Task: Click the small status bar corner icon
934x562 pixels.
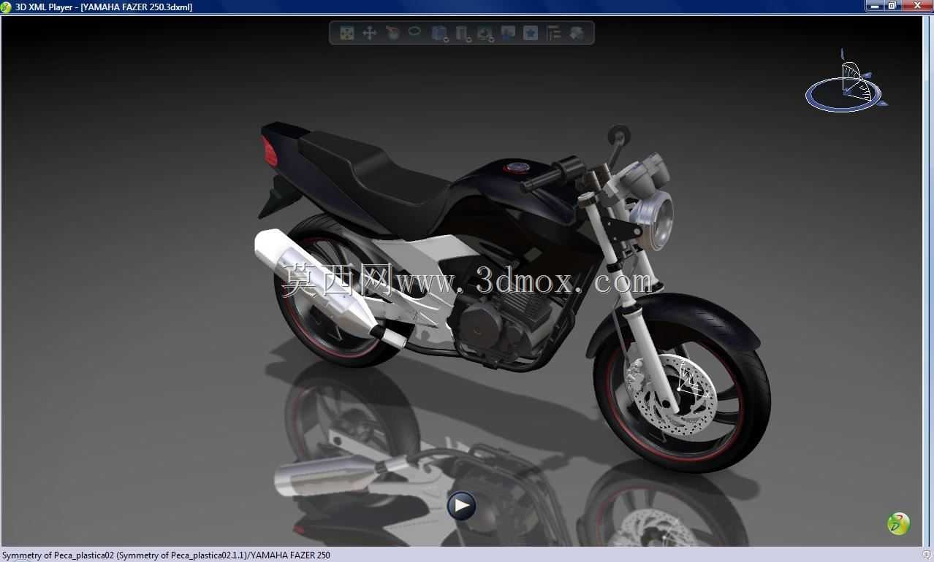Action: point(927,555)
